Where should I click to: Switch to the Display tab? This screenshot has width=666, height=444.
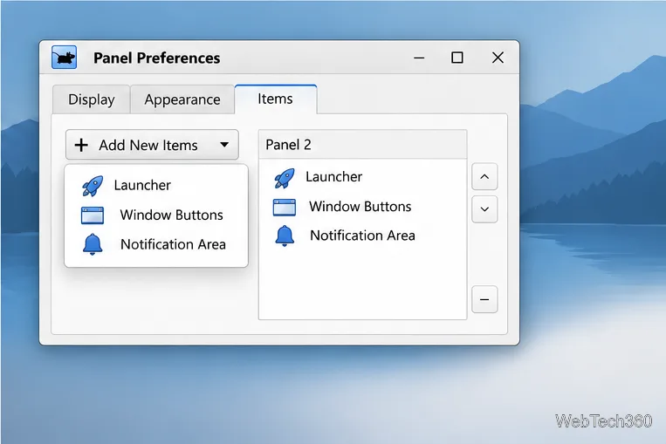pos(92,99)
